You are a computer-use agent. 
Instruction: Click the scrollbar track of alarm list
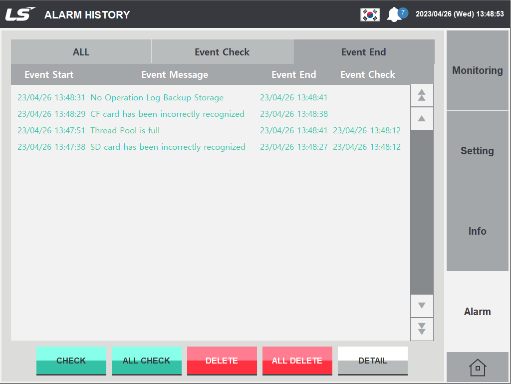click(422, 212)
